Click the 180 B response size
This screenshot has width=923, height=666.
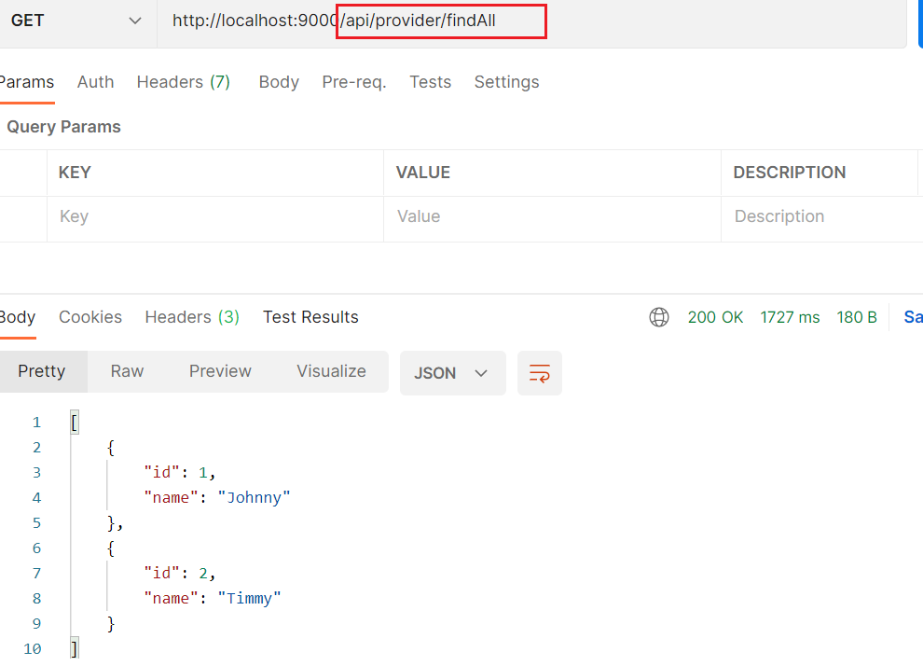[x=857, y=317]
